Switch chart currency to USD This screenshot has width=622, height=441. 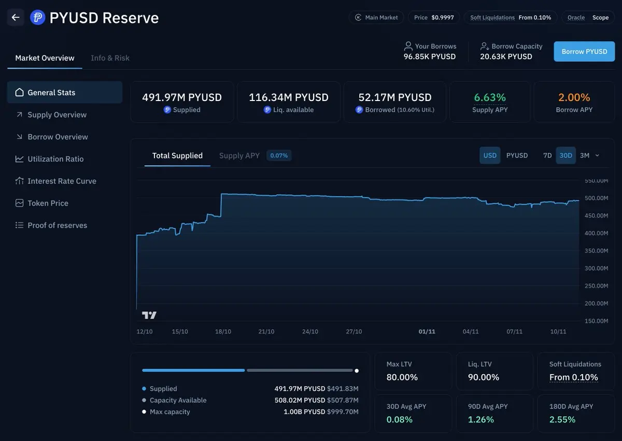[x=490, y=155]
